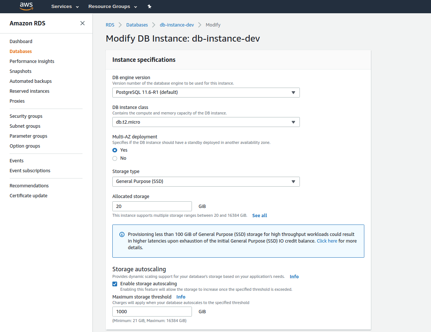Click the See all storage ranges link
The width and height of the screenshot is (431, 332).
259,215
